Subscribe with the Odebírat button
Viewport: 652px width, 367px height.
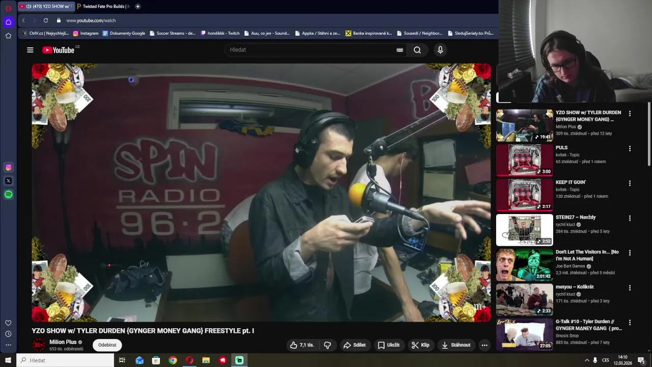coord(107,345)
